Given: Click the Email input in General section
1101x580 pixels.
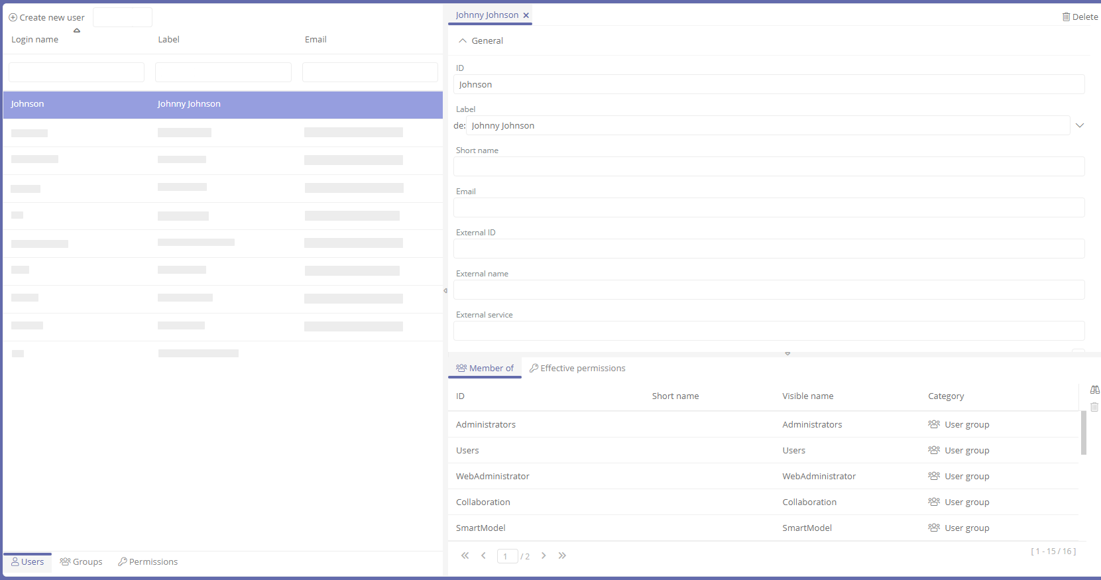Looking at the screenshot, I should tap(769, 207).
